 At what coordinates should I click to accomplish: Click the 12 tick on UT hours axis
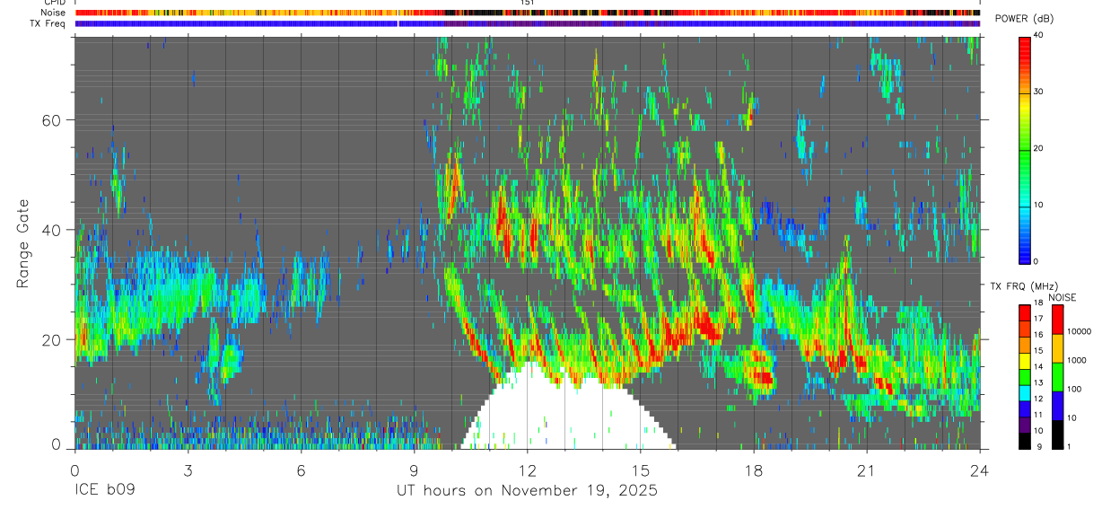point(527,470)
